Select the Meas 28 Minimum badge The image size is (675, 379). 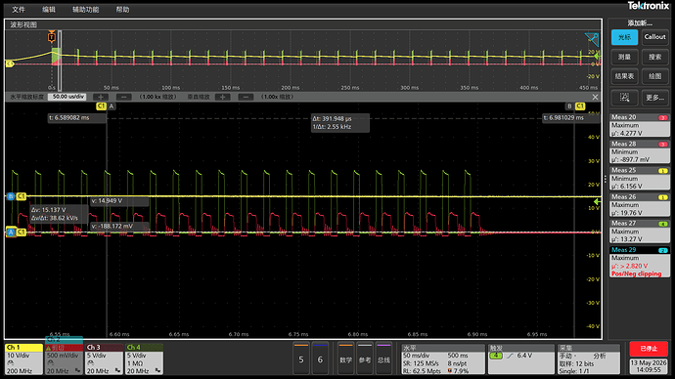point(639,151)
